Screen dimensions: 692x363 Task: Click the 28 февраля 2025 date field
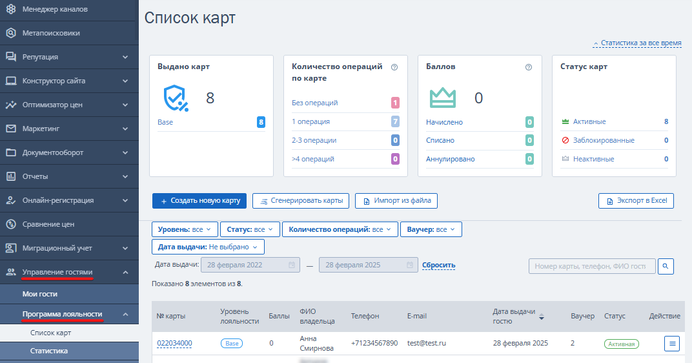coord(369,265)
